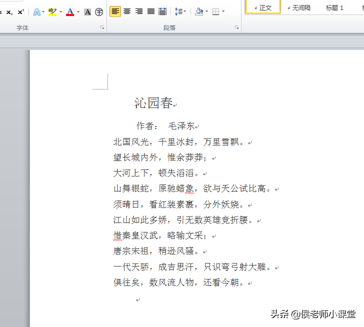Apply yellow text highlight color

pyautogui.click(x=52, y=12)
